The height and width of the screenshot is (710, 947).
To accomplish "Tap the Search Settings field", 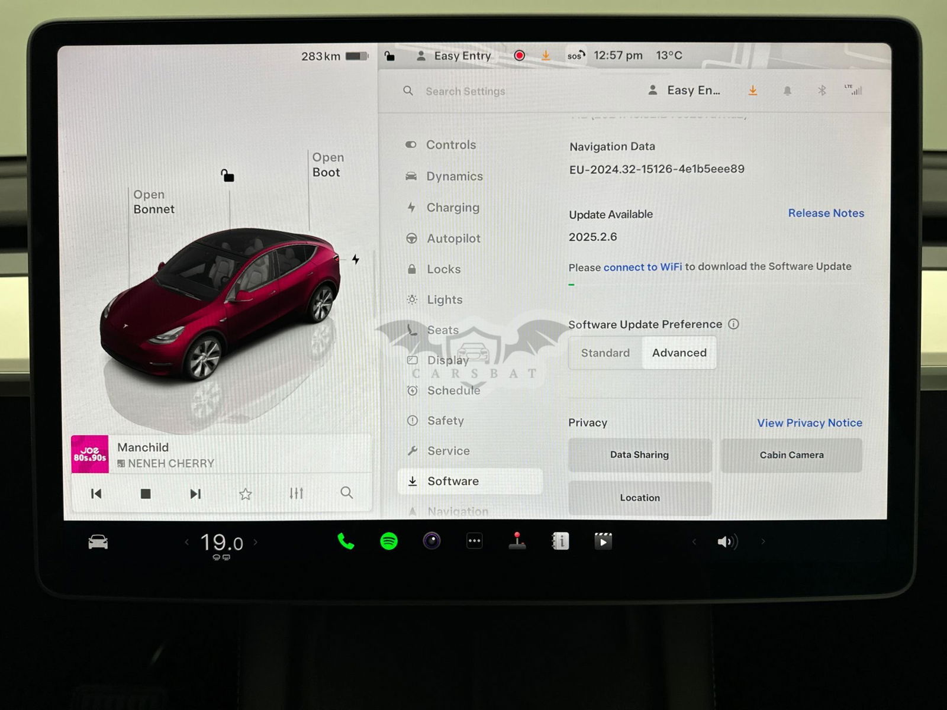I will 465,91.
